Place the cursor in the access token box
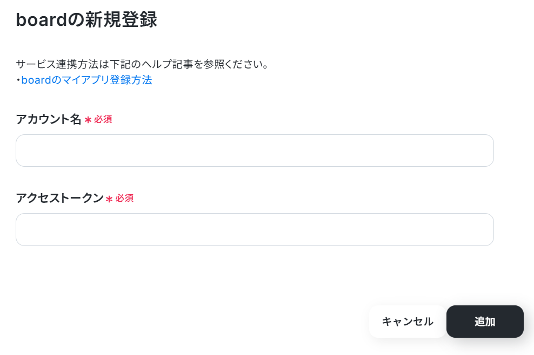Screen dimensions: 534x355 255,229
